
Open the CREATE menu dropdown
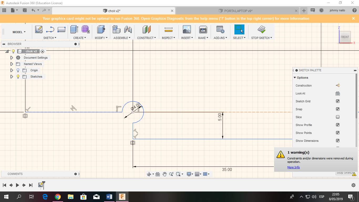(x=80, y=38)
